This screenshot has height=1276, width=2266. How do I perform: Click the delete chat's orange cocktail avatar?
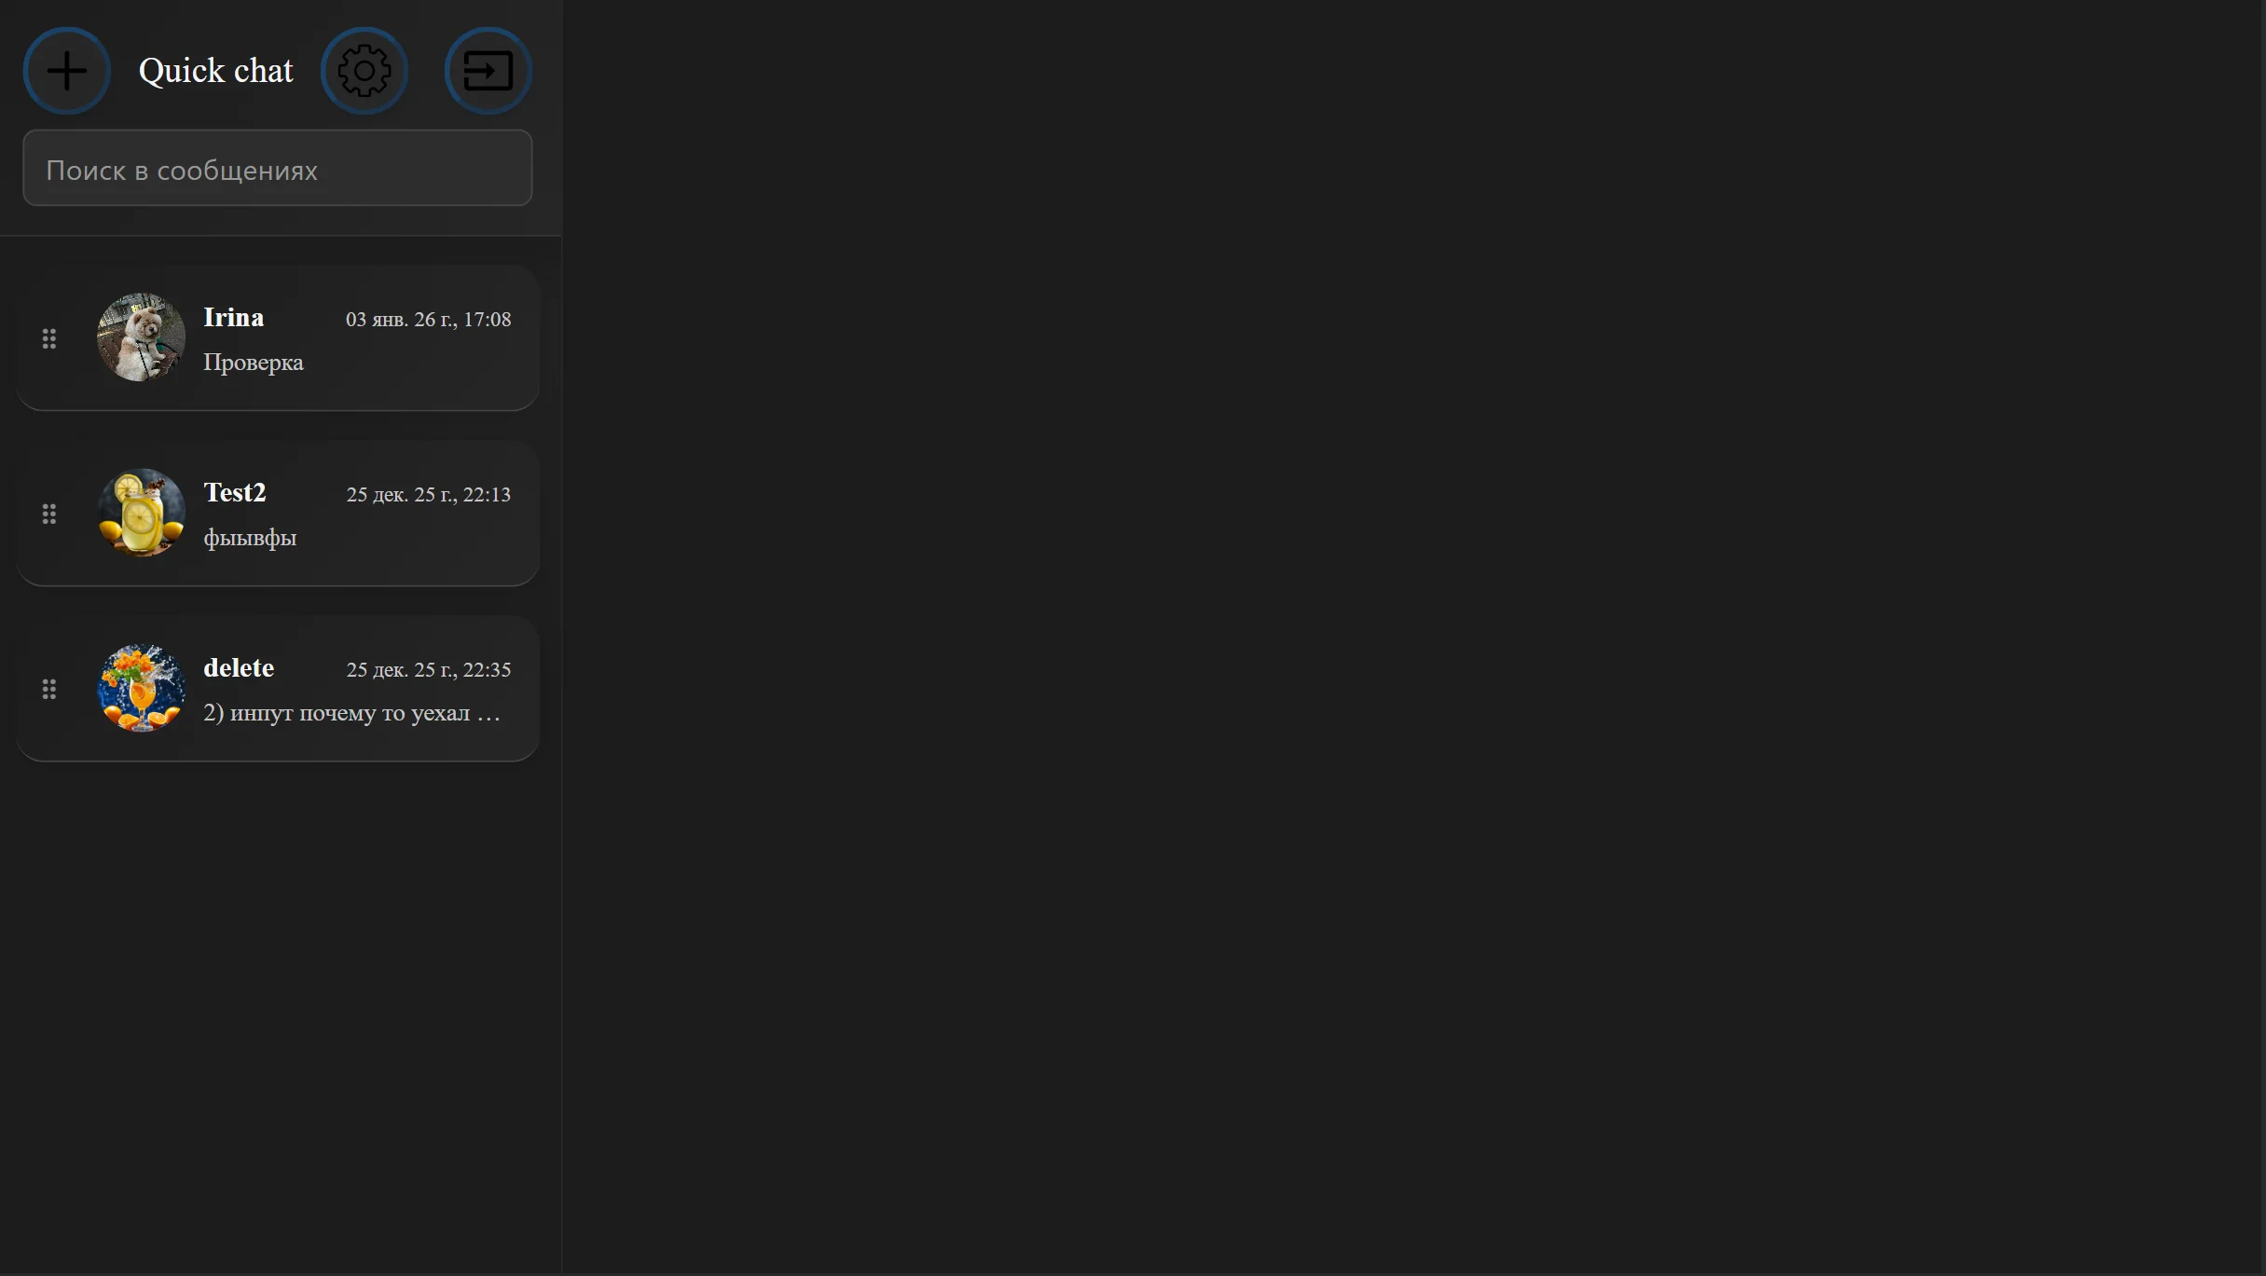click(141, 688)
